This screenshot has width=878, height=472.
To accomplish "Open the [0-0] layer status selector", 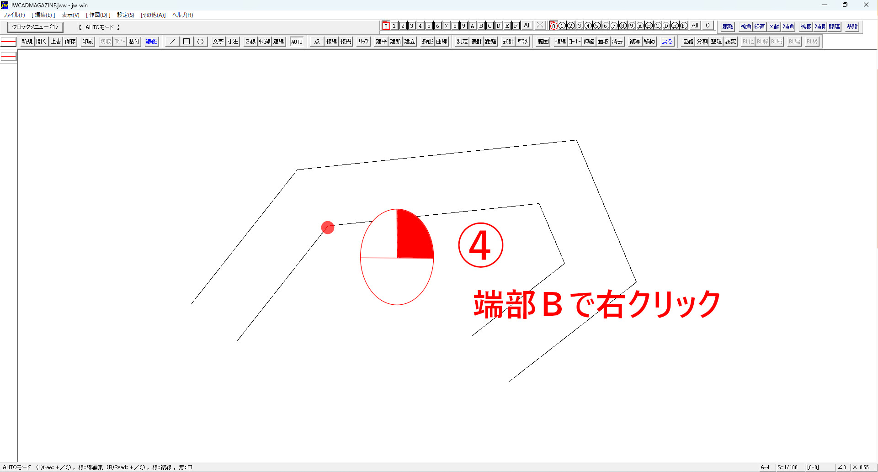I will pyautogui.click(x=813, y=467).
